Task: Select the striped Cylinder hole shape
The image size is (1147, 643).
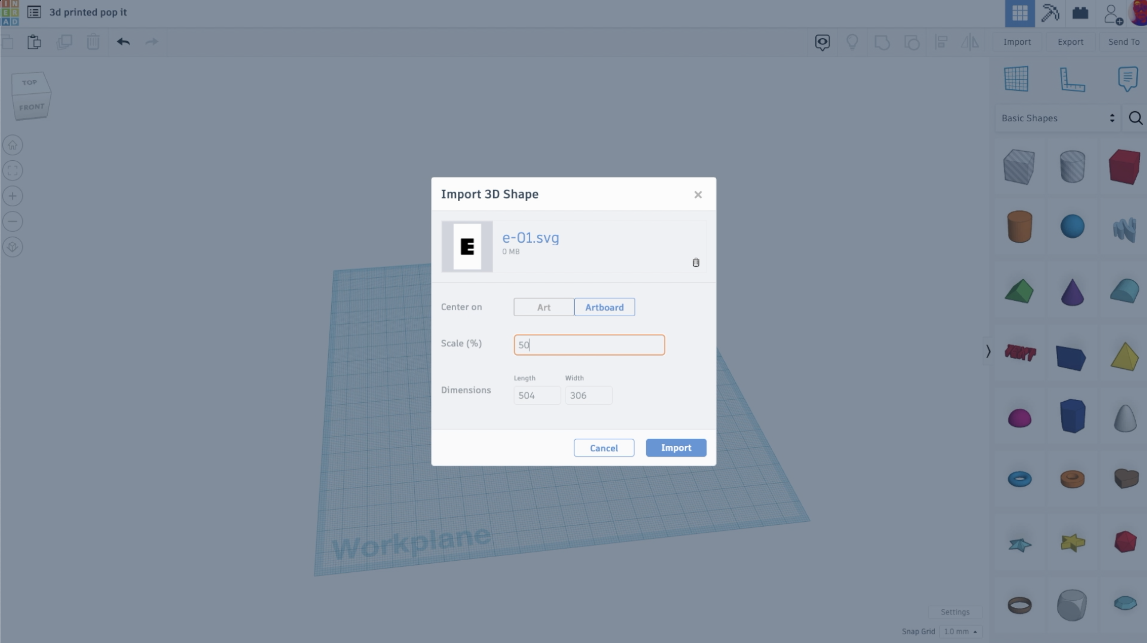Action: (1072, 166)
